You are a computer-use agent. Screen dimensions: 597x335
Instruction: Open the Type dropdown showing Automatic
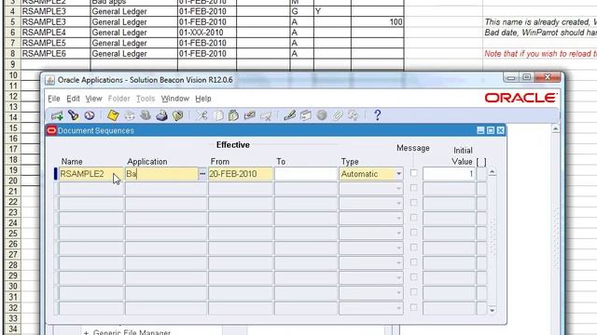tap(398, 174)
